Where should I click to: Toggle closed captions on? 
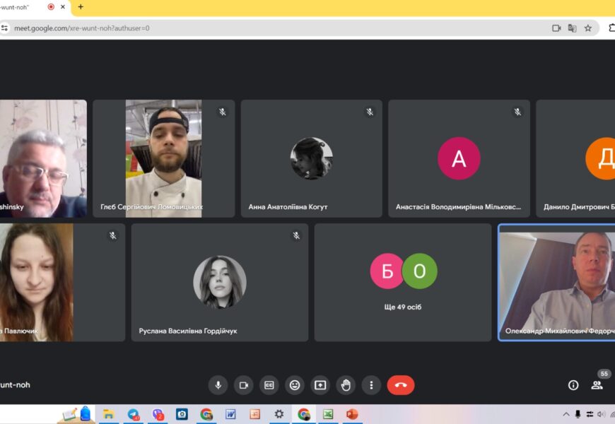coord(269,385)
